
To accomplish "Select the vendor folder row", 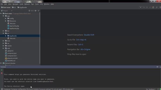I will click(20, 46).
